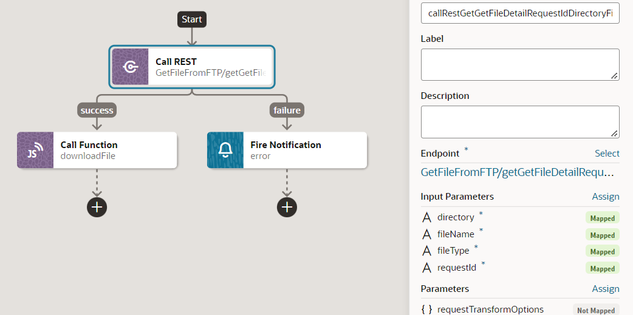Open Assign link for Parameters section

[x=606, y=289]
